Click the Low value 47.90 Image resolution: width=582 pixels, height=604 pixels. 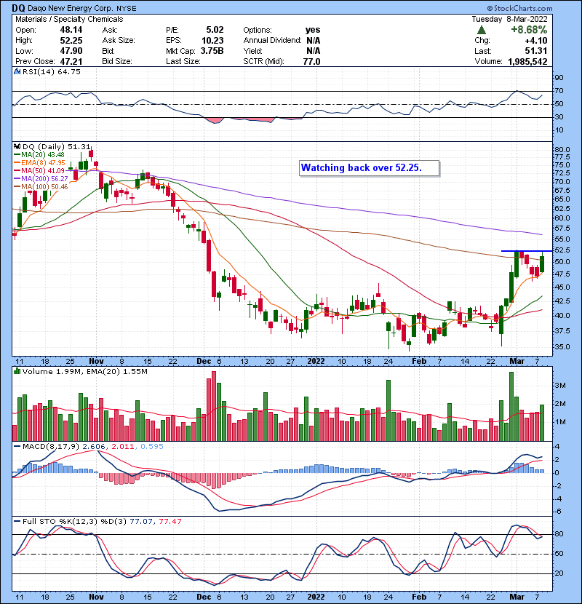coord(71,51)
